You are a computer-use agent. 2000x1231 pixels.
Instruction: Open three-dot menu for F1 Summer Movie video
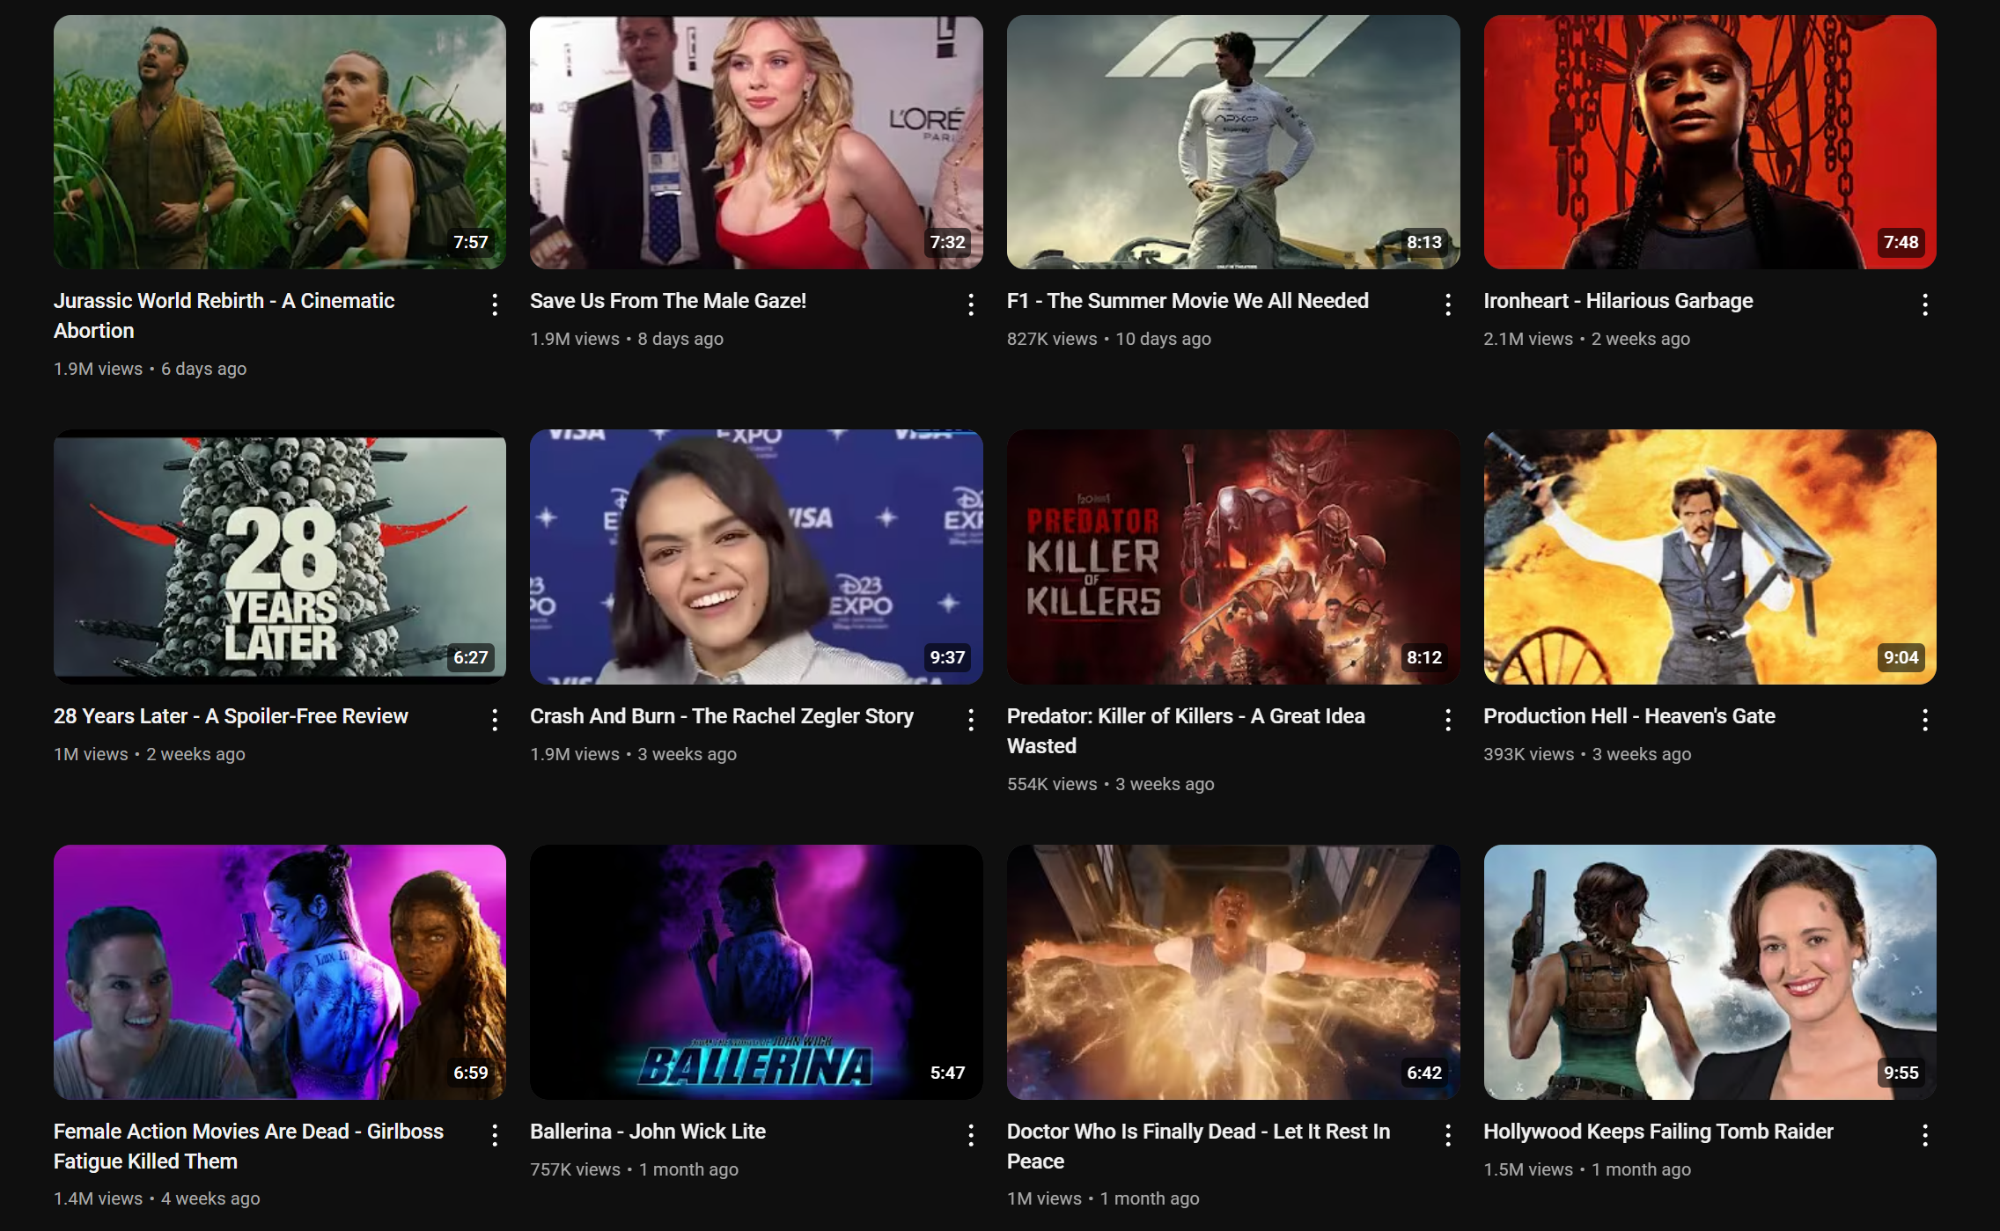point(1448,304)
